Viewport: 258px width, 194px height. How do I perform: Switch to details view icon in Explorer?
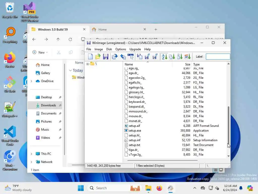point(216,170)
